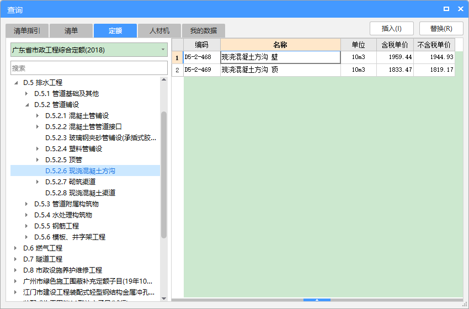Open the 我的数据 tab

coord(204,30)
